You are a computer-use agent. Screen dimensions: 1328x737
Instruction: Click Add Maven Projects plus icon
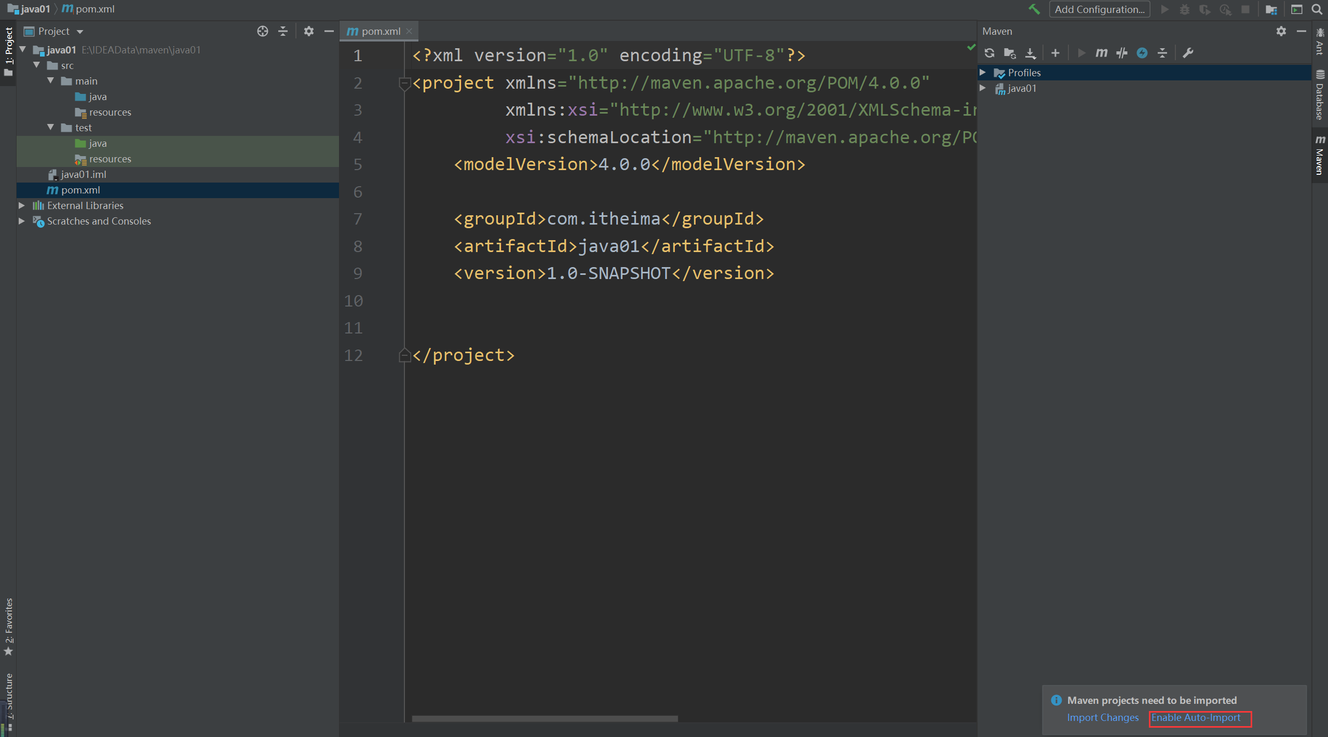pyautogui.click(x=1055, y=53)
